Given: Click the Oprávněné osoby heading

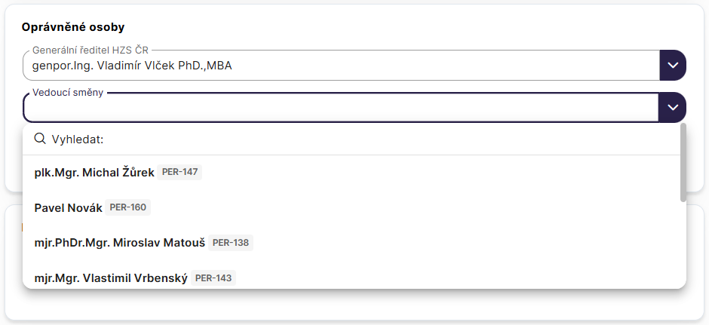Looking at the screenshot, I should click(73, 27).
